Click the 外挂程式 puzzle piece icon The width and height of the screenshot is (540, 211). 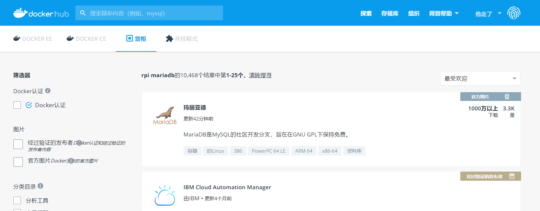tap(169, 38)
